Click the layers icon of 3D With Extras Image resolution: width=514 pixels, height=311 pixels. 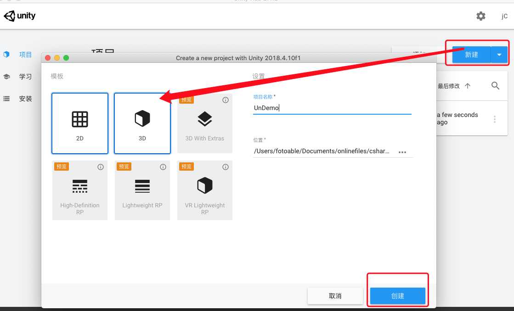[205, 119]
